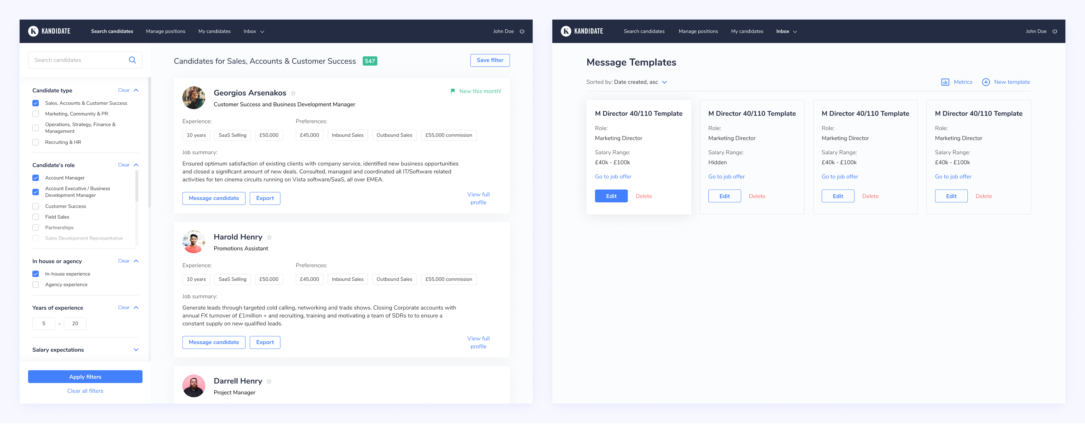Star Harold Henry as favorite
Viewport: 1085px width, 425px height.
coord(269,237)
